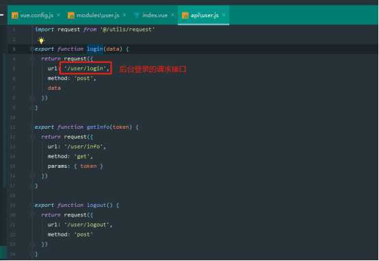This screenshot has height=261, width=379.
Task: Close the vue.config.js tab
Action: point(59,15)
